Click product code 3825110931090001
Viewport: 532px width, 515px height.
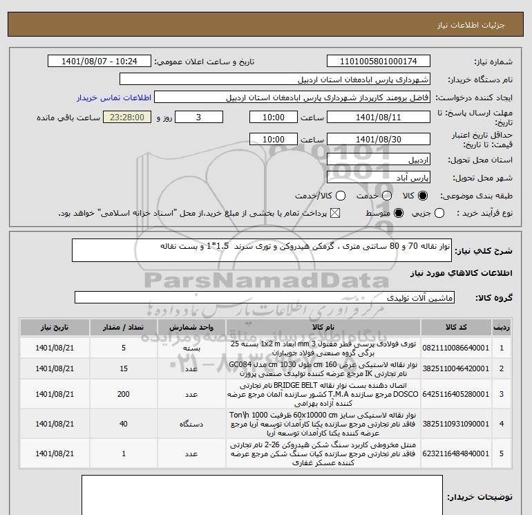(x=456, y=424)
